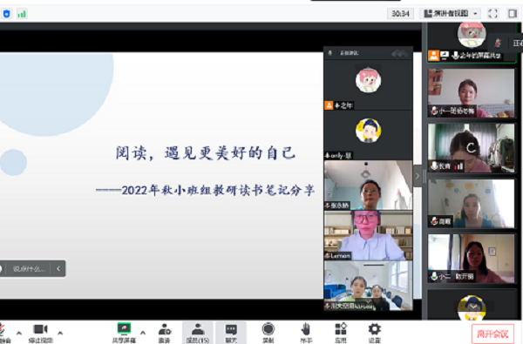Click the red 离开会议 leave meeting button
523x344 pixels.
click(x=492, y=334)
